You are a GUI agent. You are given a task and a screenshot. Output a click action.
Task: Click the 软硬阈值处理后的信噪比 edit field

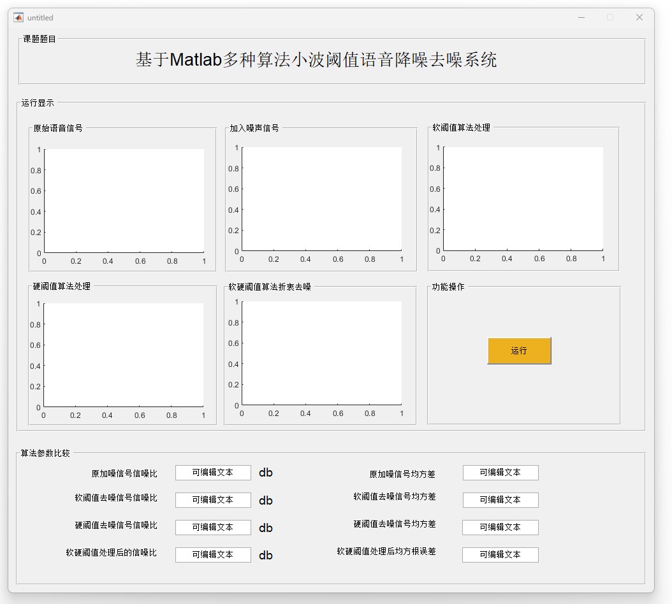coord(213,555)
